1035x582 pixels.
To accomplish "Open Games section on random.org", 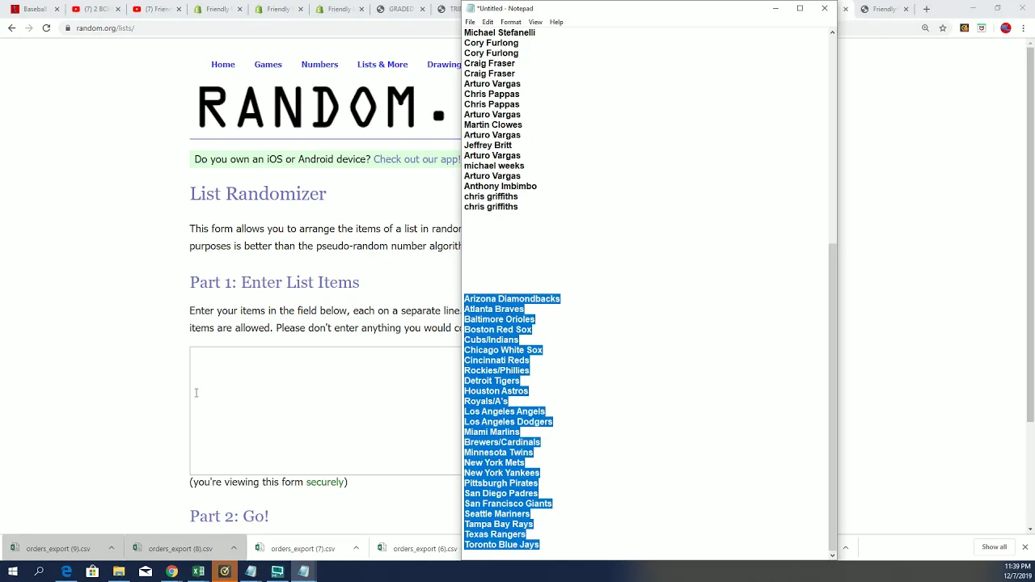I will tap(268, 65).
